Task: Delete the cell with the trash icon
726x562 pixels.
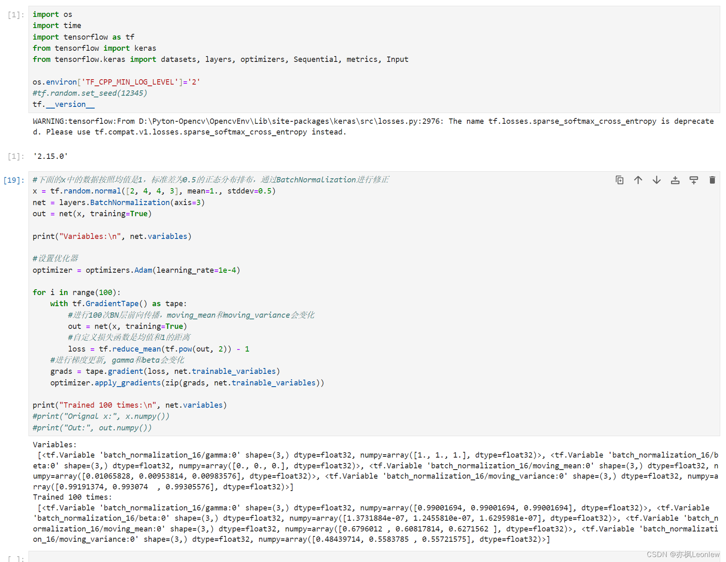Action: click(x=712, y=180)
